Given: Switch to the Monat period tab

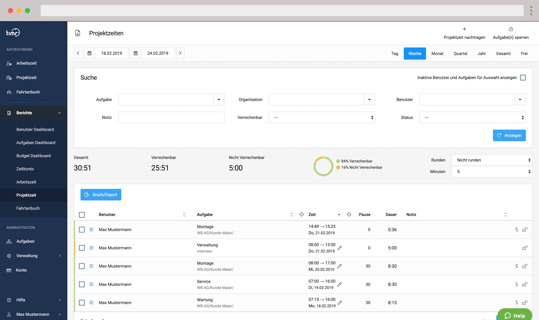Looking at the screenshot, I should click(437, 53).
